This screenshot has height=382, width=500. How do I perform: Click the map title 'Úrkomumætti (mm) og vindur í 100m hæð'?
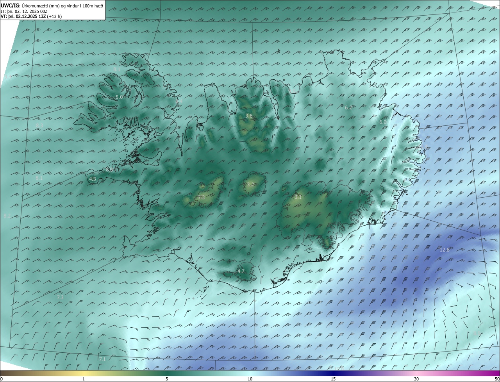click(x=62, y=6)
